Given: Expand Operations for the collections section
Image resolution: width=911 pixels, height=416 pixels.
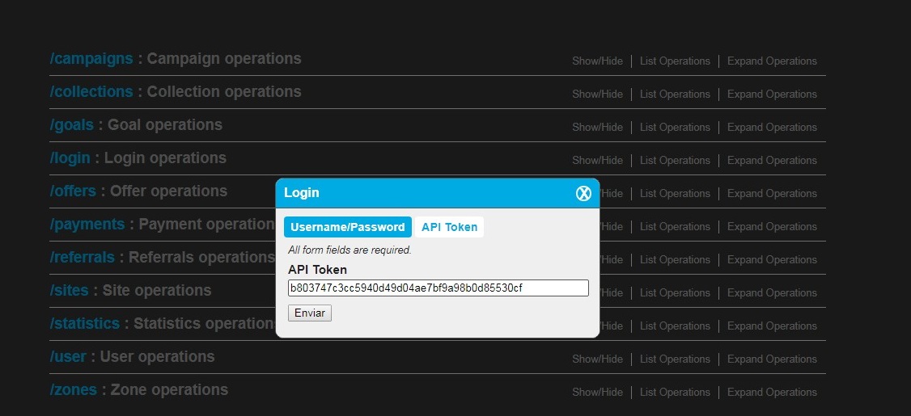Looking at the screenshot, I should [x=772, y=95].
